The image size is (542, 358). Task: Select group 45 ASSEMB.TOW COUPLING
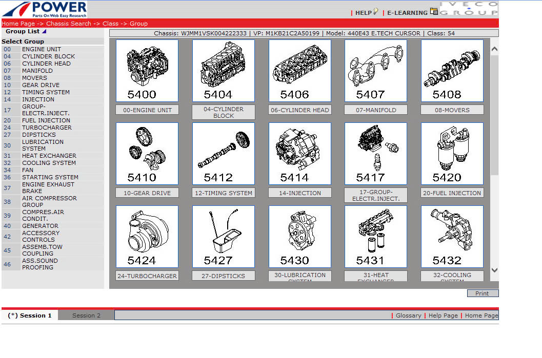tap(52, 250)
